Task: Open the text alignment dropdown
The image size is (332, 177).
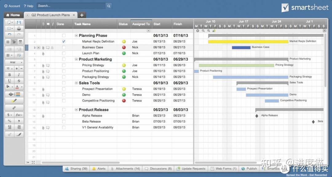Action: [x=9, y=55]
